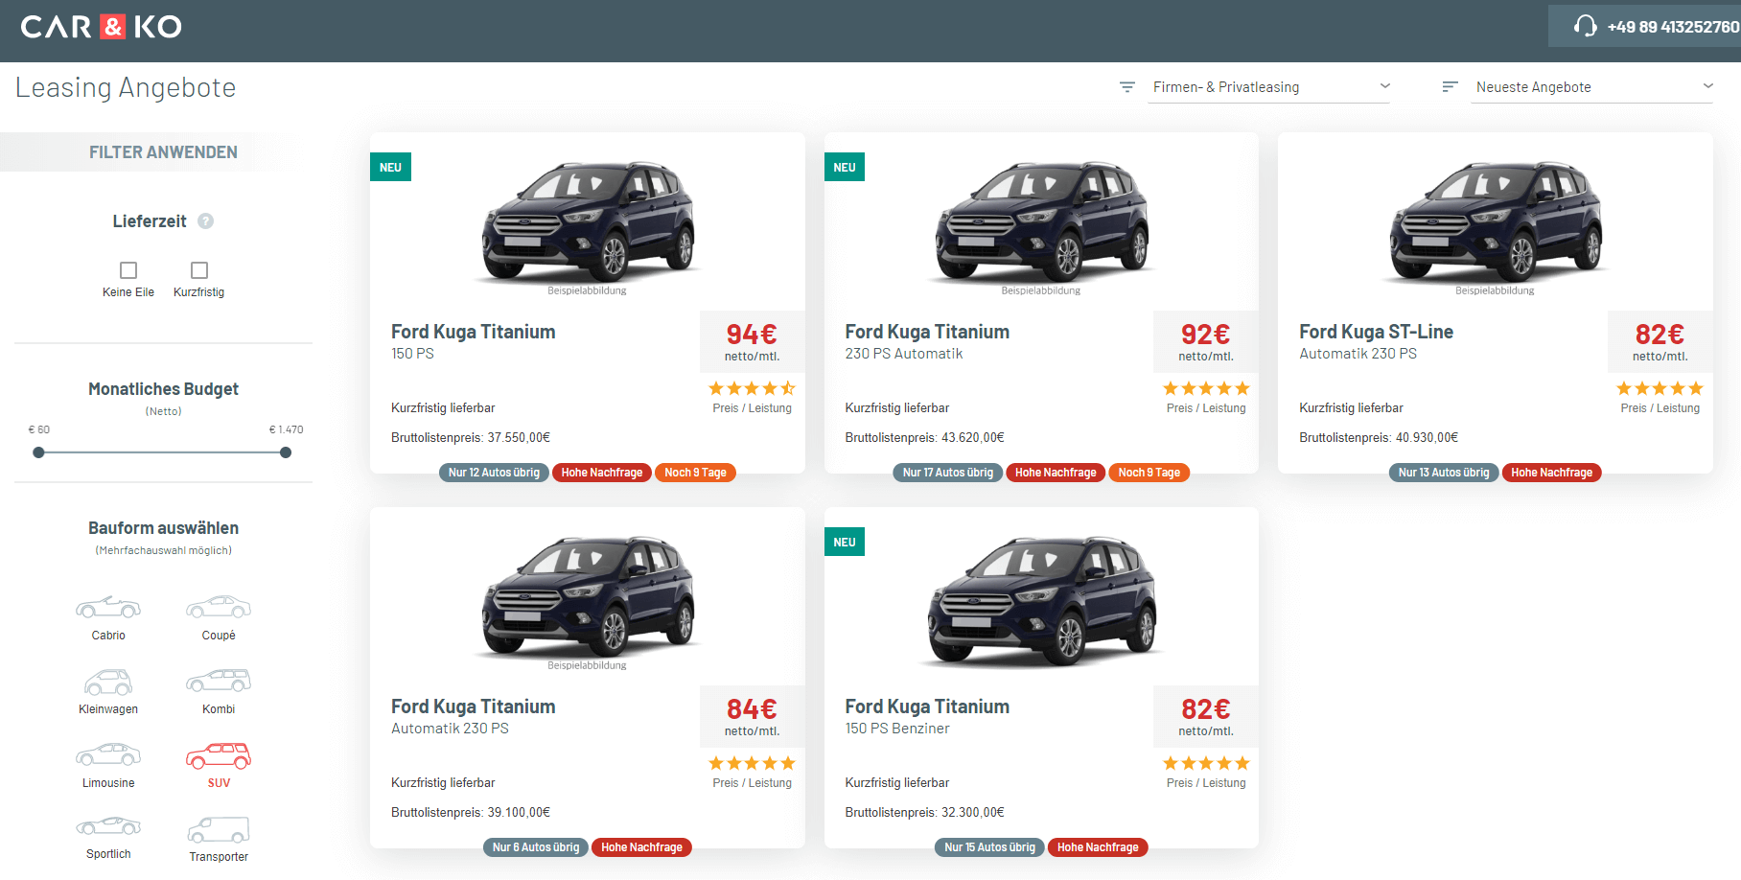
Task: Select the Kombi body type icon
Action: (x=219, y=681)
